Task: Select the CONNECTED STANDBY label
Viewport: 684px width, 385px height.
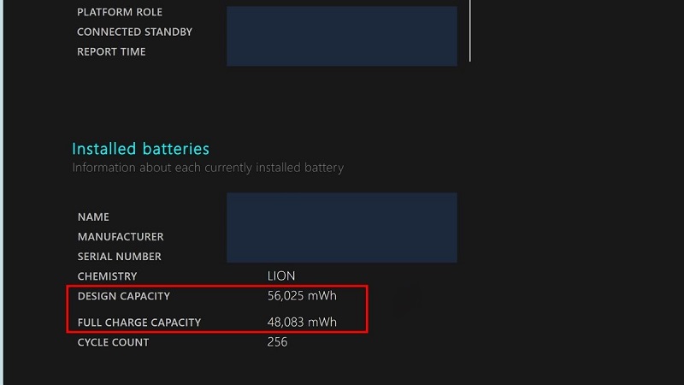Action: [134, 32]
